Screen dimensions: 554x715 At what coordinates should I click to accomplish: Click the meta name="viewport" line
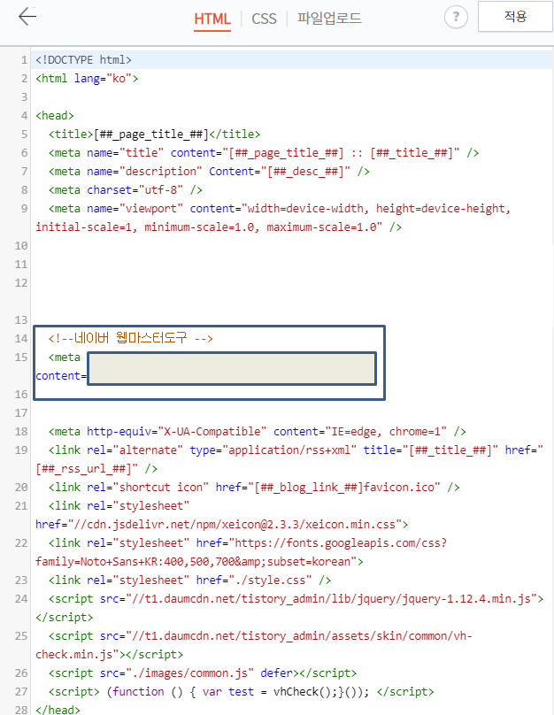click(280, 208)
